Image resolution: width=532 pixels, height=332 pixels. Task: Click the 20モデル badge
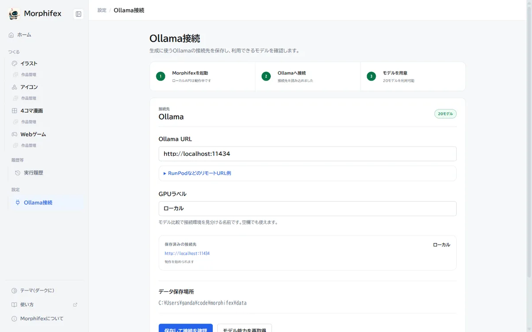[446, 114]
